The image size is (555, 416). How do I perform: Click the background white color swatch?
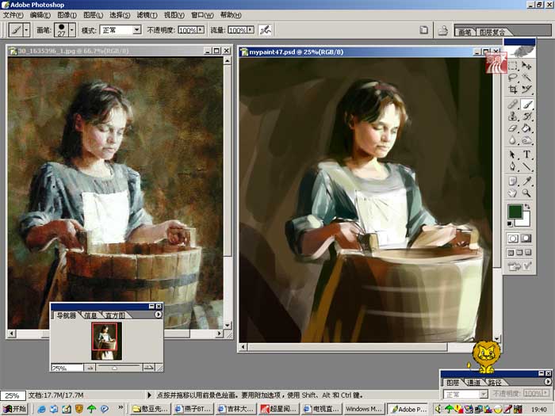(524, 221)
